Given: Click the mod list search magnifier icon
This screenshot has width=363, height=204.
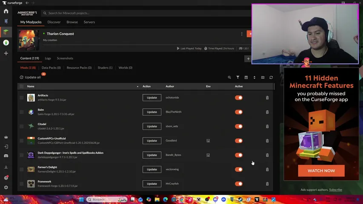Looking at the screenshot, I should [x=229, y=77].
